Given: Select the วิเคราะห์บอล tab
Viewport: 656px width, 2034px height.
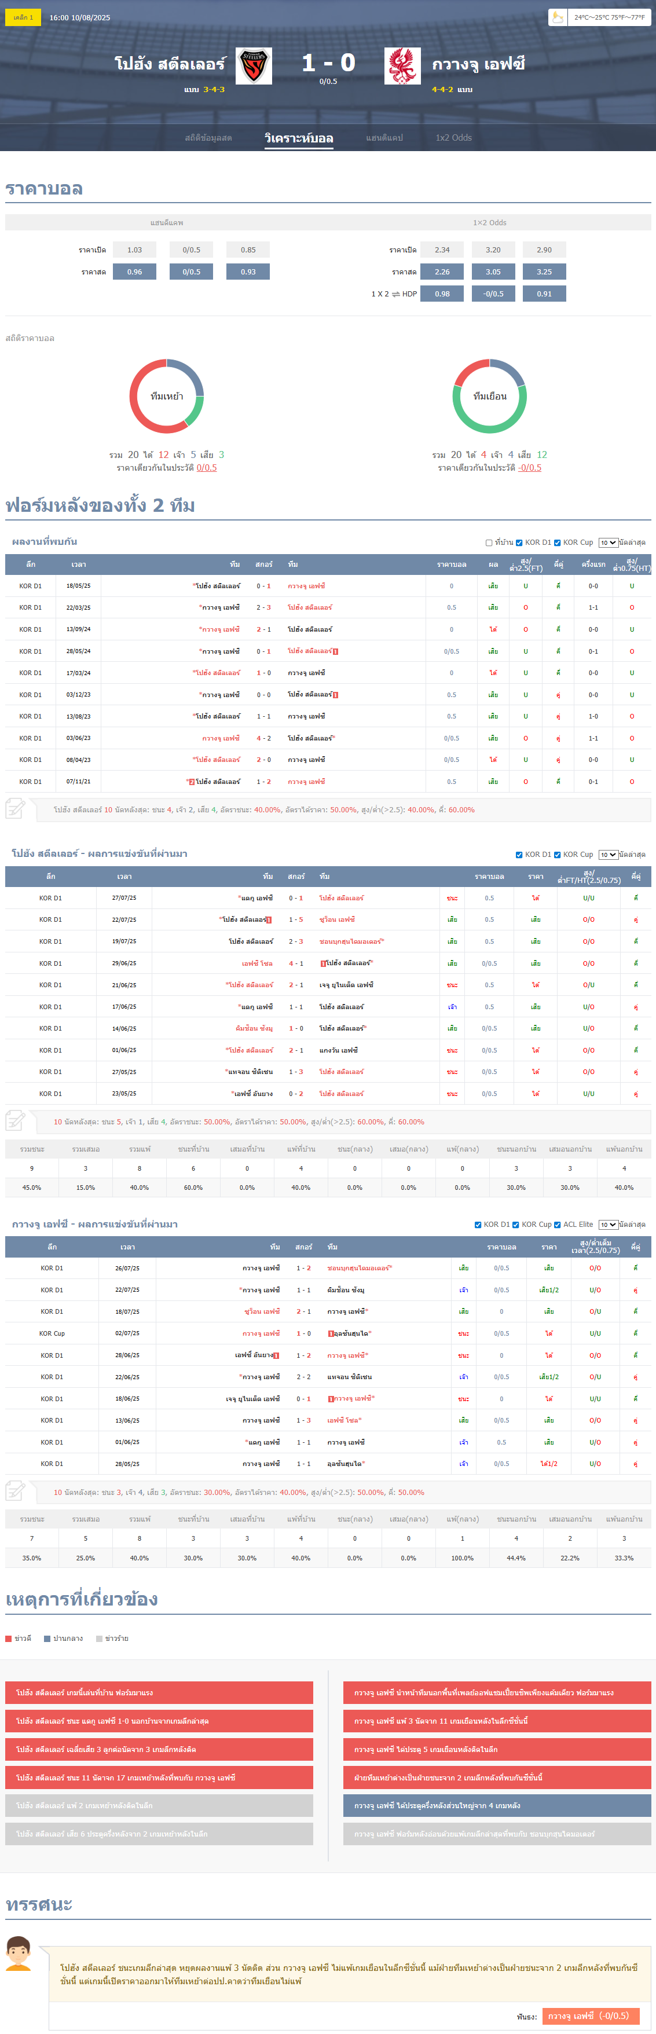Looking at the screenshot, I should (x=298, y=138).
